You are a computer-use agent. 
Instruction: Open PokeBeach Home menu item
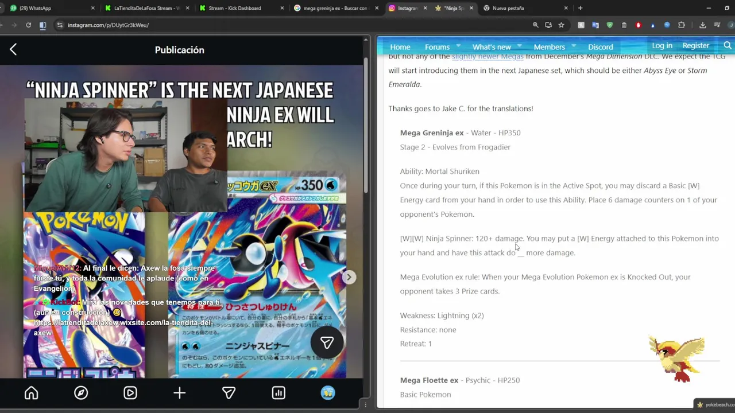400,46
